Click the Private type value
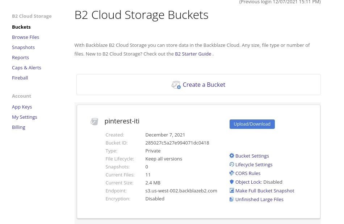 153,151
